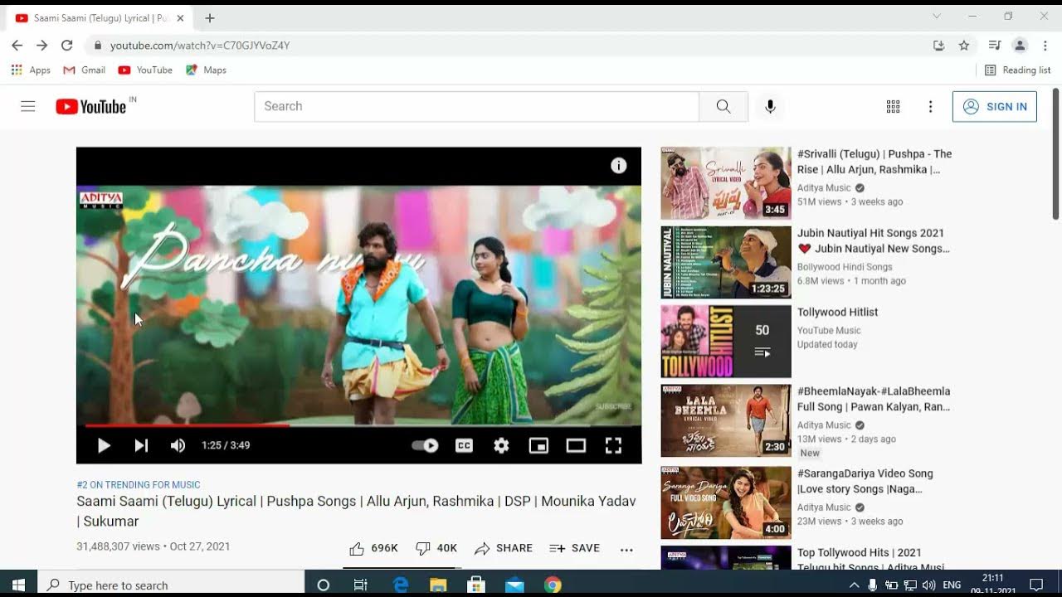1062x597 pixels.
Task: Open the YouTube bookmark in bookmarks bar
Action: pos(145,70)
